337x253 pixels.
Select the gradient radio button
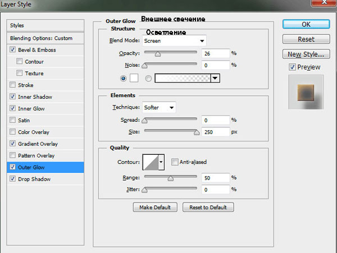(149, 79)
